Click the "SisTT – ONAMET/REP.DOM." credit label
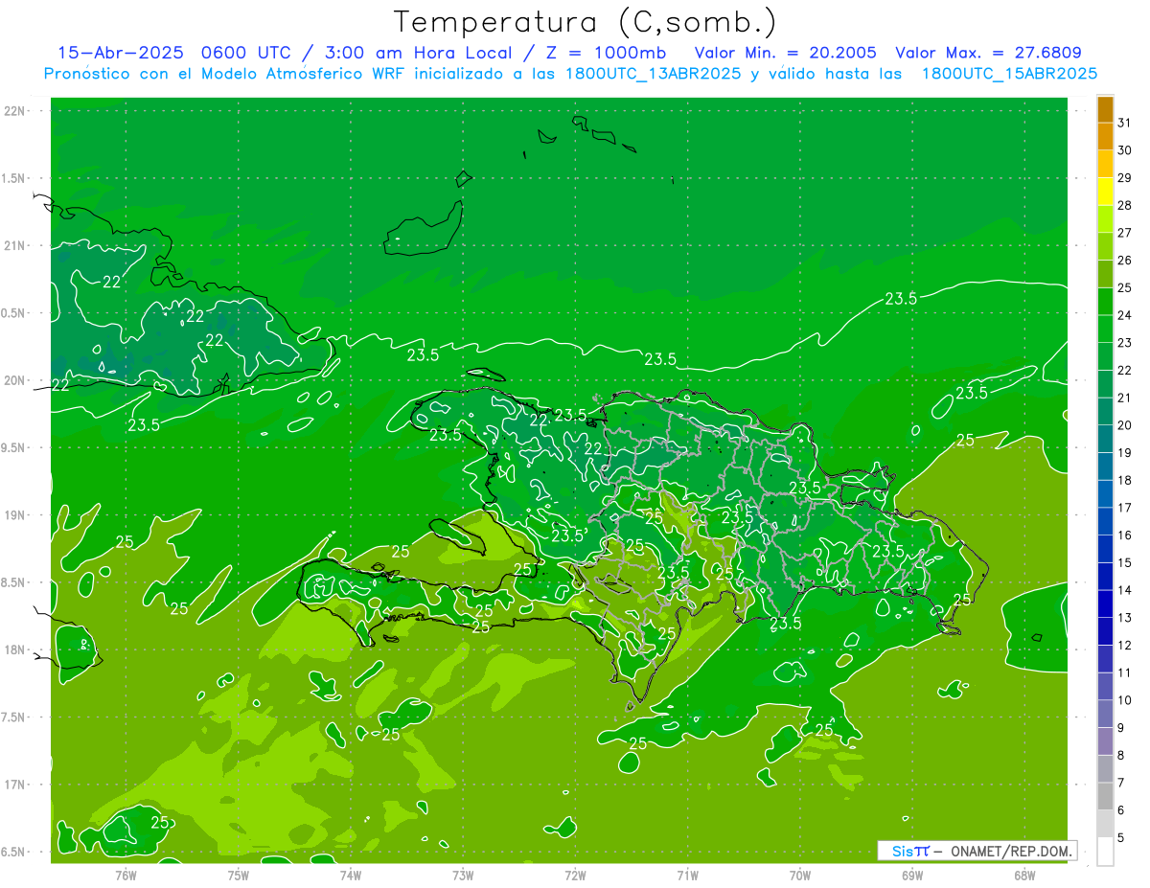This screenshot has width=1150, height=888. [x=977, y=851]
